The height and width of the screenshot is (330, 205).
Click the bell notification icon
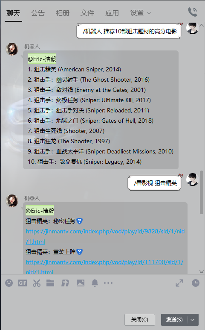click(x=95, y=283)
